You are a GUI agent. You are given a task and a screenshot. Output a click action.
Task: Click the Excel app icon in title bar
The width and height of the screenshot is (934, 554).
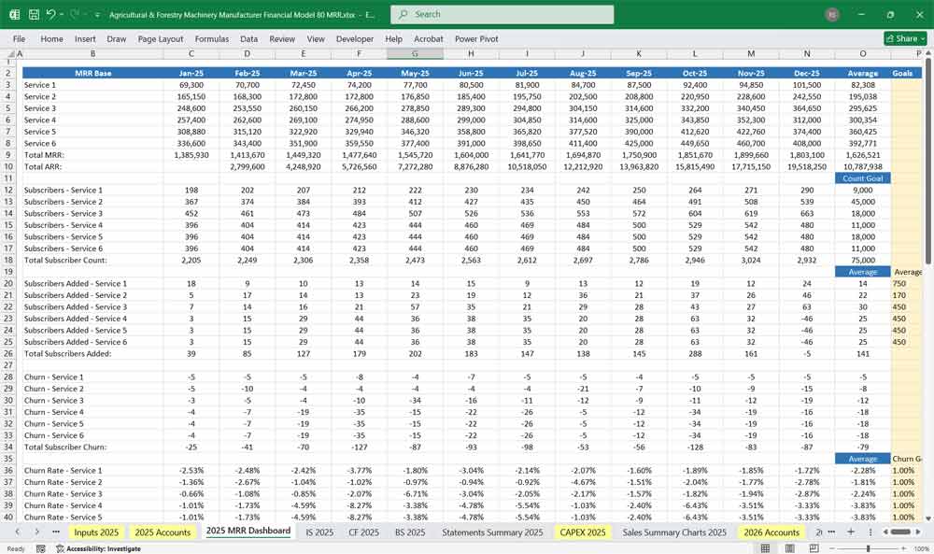pos(13,14)
